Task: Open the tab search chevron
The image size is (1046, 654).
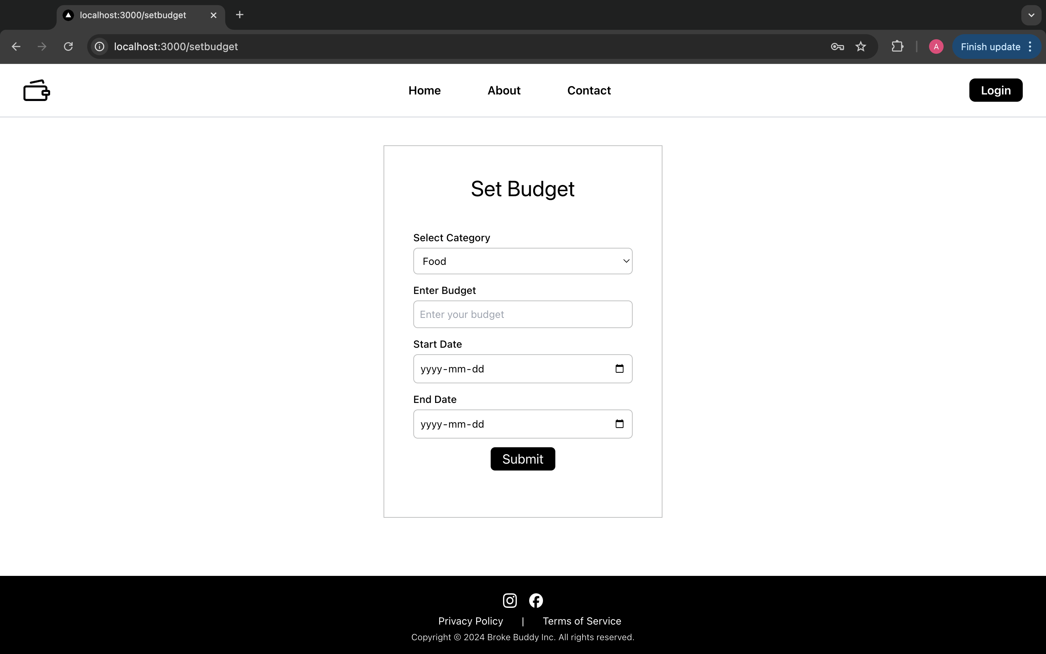Action: [x=1031, y=15]
